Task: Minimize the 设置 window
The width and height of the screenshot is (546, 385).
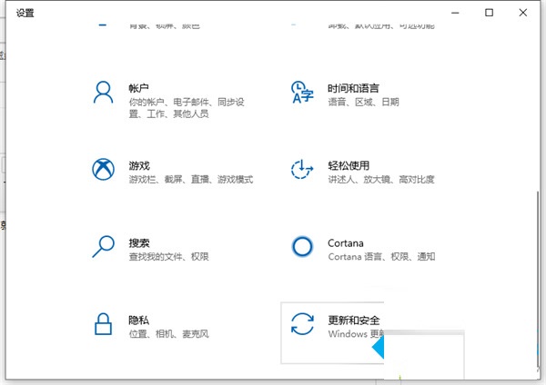Action: (455, 13)
